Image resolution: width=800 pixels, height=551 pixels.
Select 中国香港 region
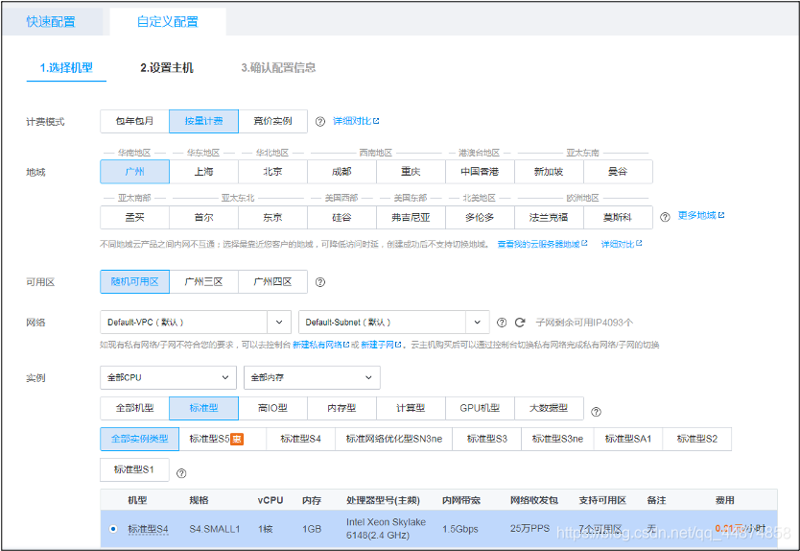480,172
